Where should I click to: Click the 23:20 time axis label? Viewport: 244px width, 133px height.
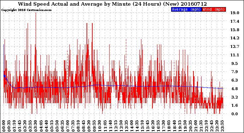coord(217,126)
